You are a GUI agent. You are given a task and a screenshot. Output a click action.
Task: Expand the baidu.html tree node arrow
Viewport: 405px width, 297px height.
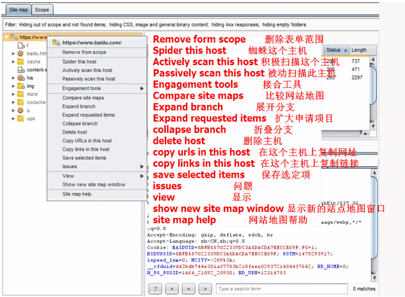pos(13,54)
